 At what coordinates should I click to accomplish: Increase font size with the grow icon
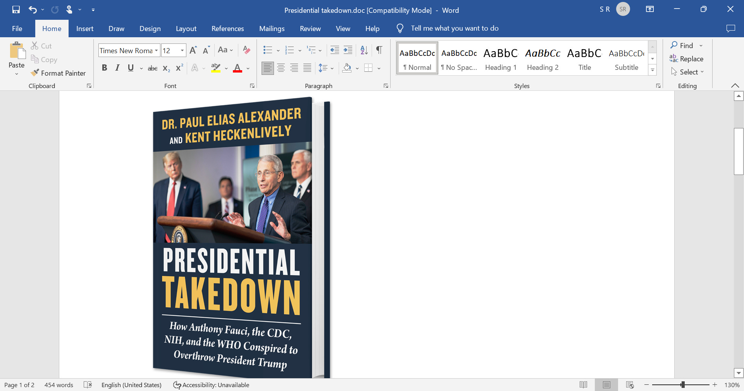click(193, 50)
